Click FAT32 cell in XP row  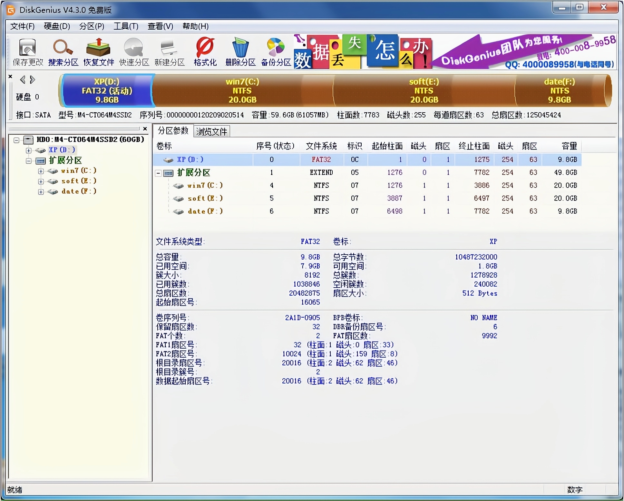pyautogui.click(x=321, y=159)
